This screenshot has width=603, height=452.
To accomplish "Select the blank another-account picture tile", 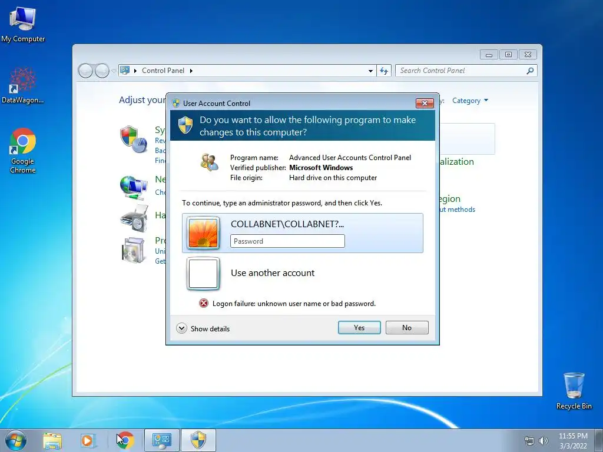I will click(203, 274).
